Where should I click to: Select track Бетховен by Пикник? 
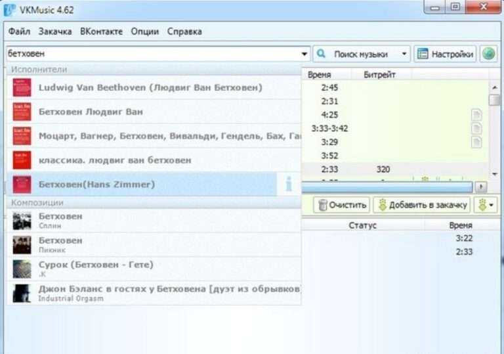(154, 244)
